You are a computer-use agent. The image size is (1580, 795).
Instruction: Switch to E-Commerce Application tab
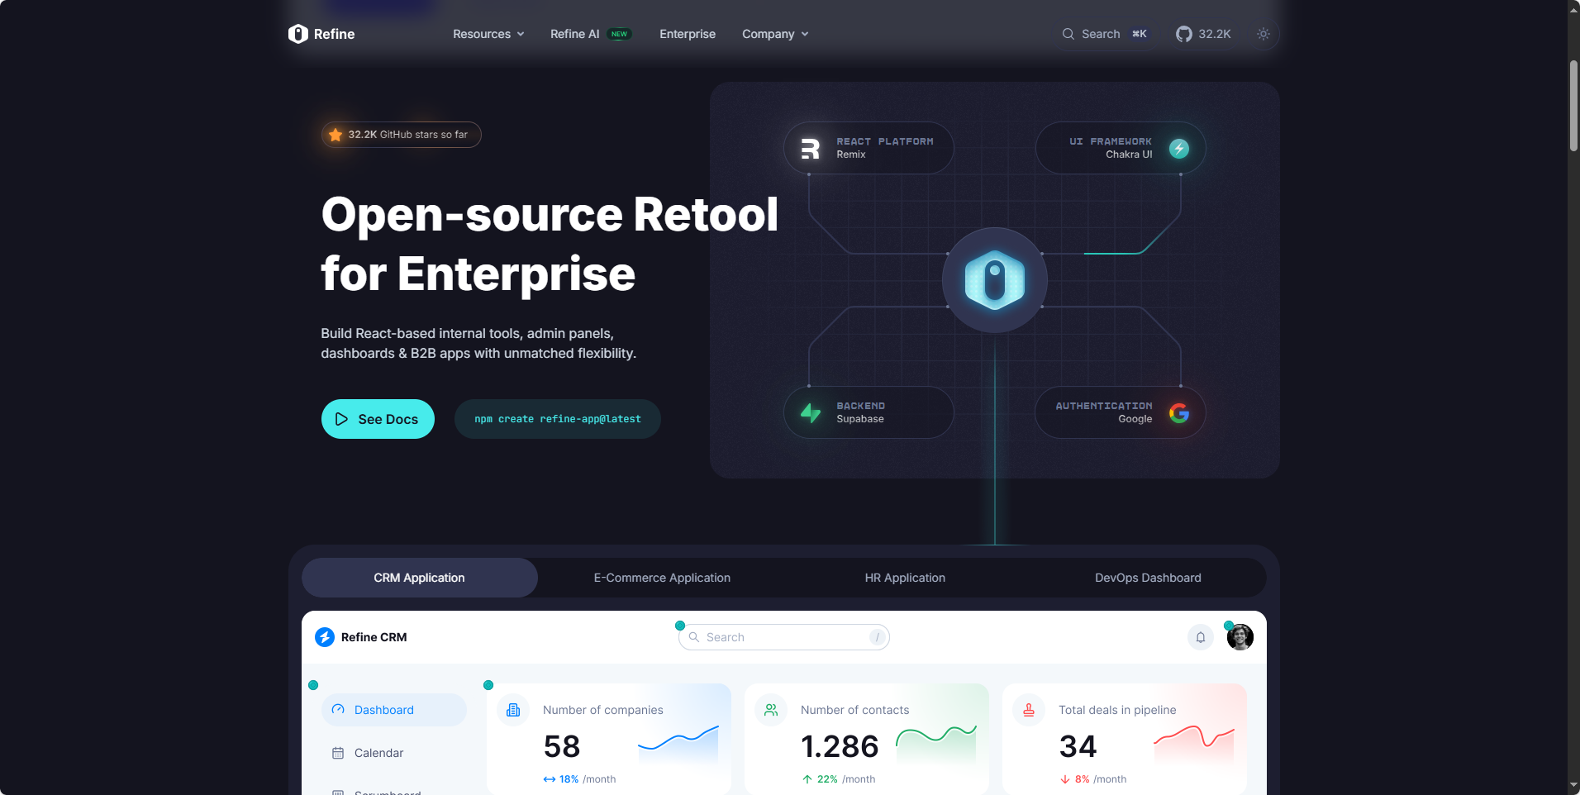click(x=662, y=578)
